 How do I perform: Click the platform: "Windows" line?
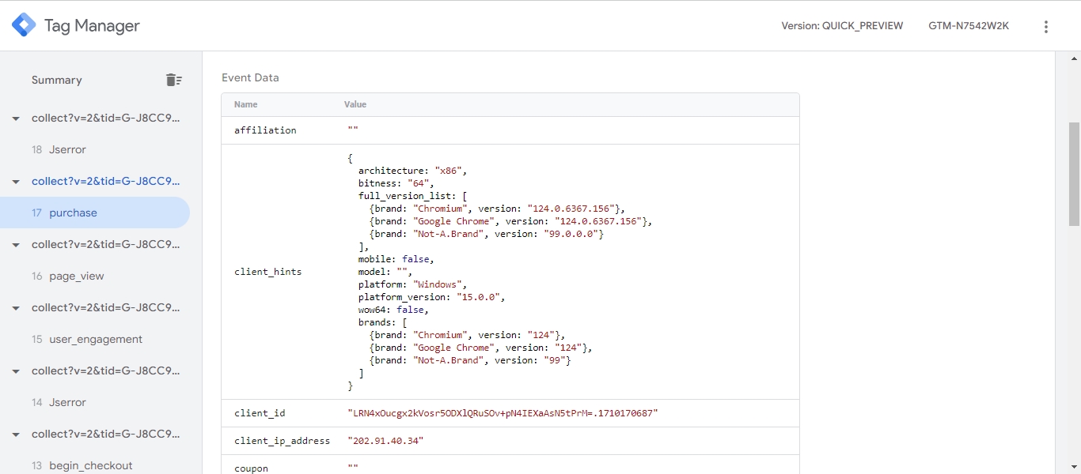(413, 284)
